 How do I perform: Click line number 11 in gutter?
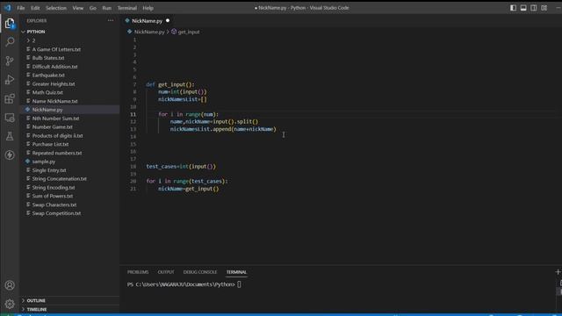(x=133, y=114)
